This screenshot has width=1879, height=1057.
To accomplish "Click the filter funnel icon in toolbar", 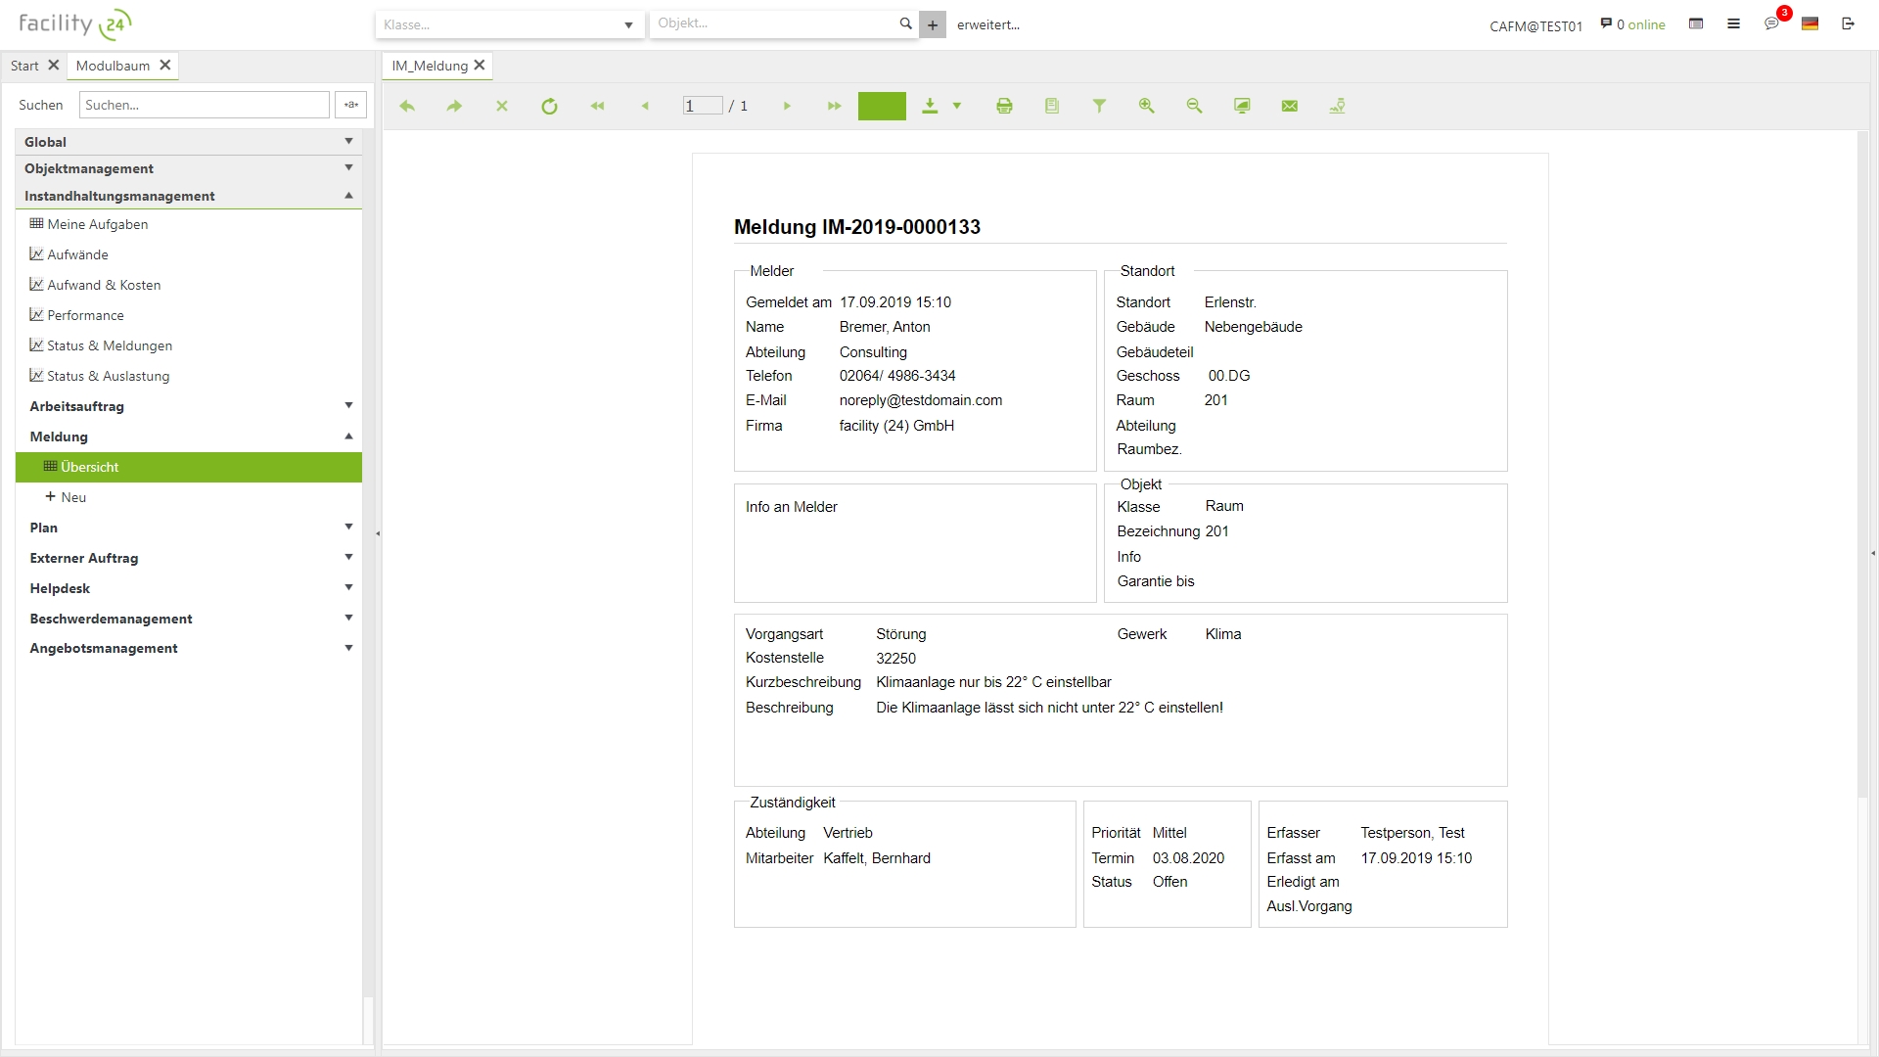I will tap(1099, 106).
